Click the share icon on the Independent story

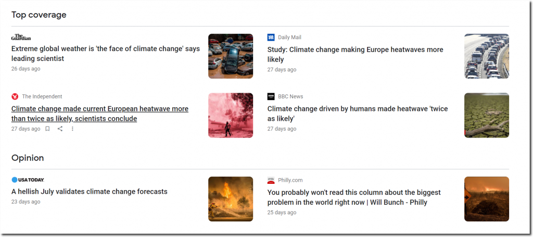[60, 129]
